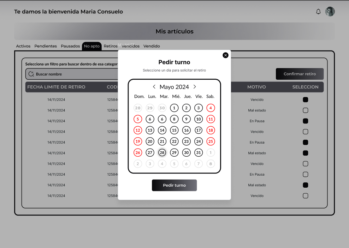349x248 pixels.
Task: Go to the next month in calendar
Action: pyautogui.click(x=195, y=87)
